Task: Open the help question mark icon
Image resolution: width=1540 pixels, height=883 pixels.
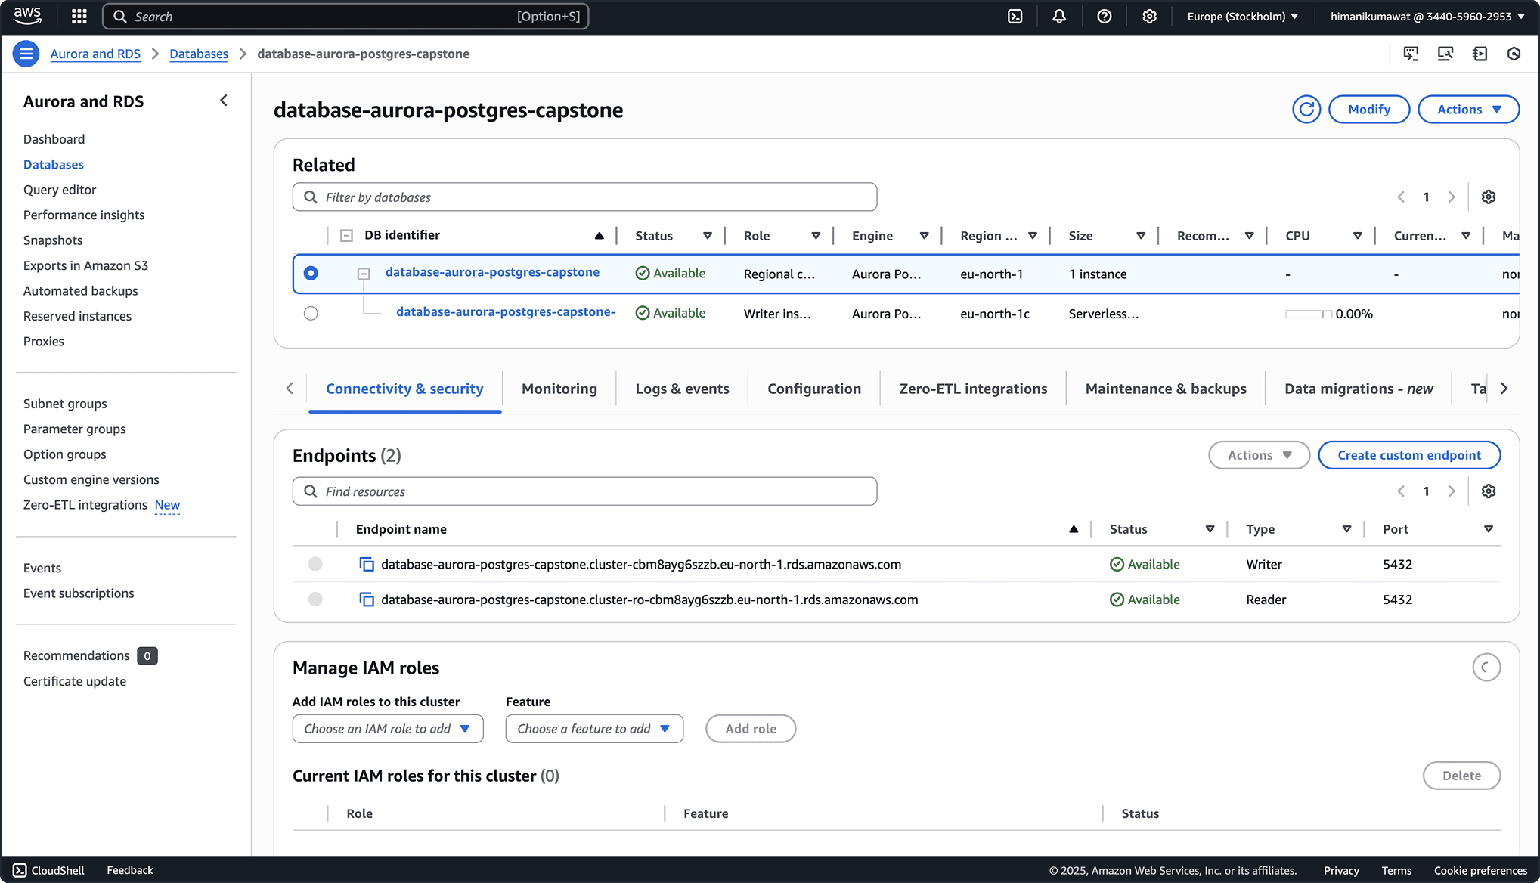Action: click(1104, 17)
